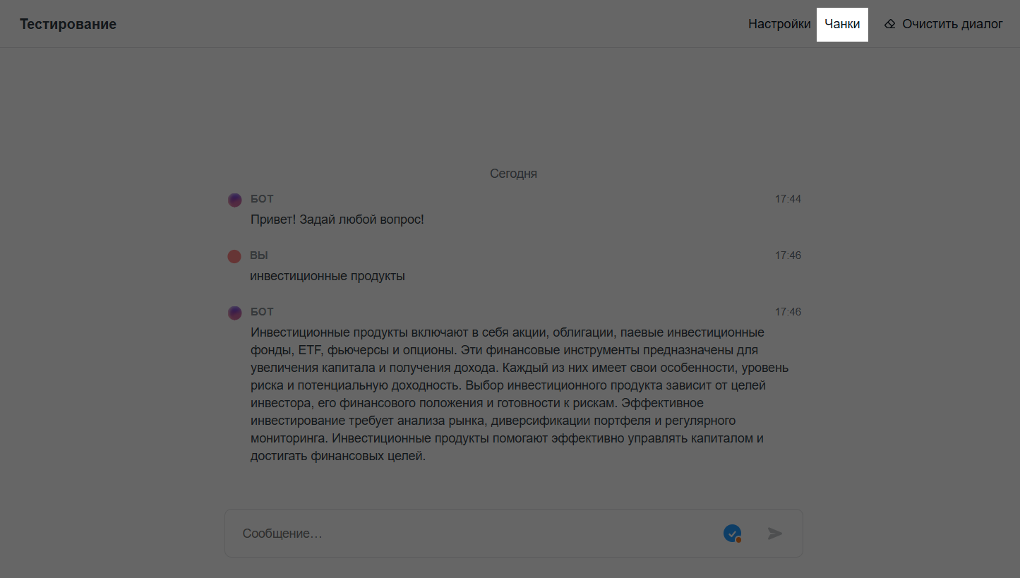The width and height of the screenshot is (1020, 578).
Task: Click the message инвестиционные продукты
Action: click(328, 276)
